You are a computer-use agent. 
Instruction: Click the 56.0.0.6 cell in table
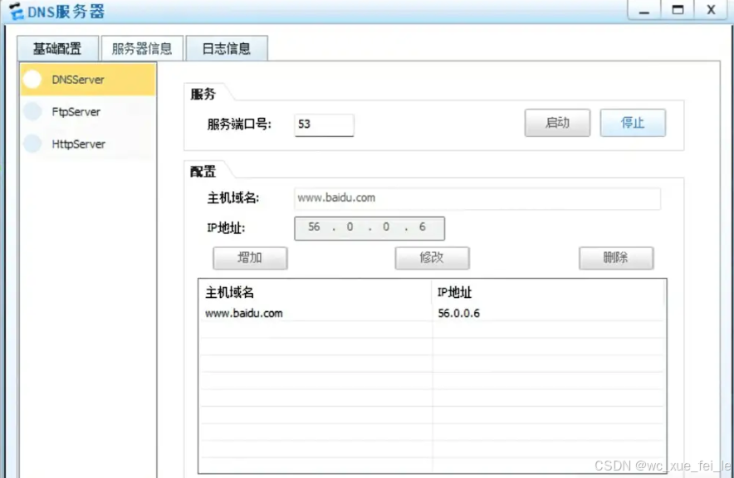(458, 314)
